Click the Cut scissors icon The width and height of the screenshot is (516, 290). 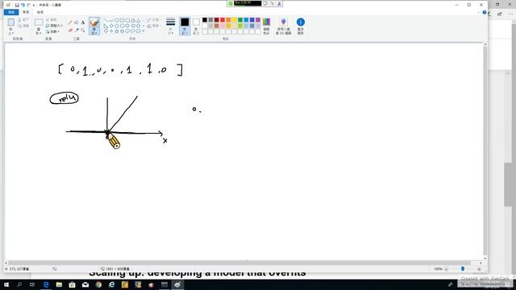19,20
